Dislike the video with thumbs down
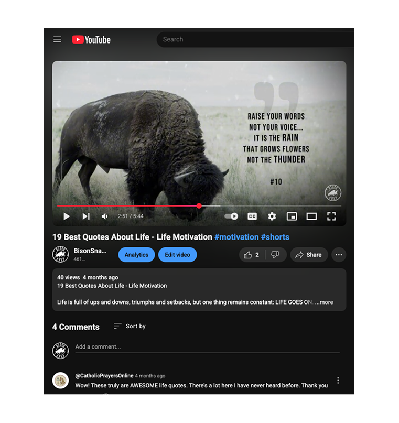 click(275, 255)
